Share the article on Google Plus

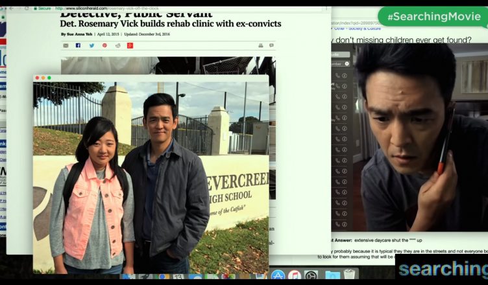(x=130, y=45)
